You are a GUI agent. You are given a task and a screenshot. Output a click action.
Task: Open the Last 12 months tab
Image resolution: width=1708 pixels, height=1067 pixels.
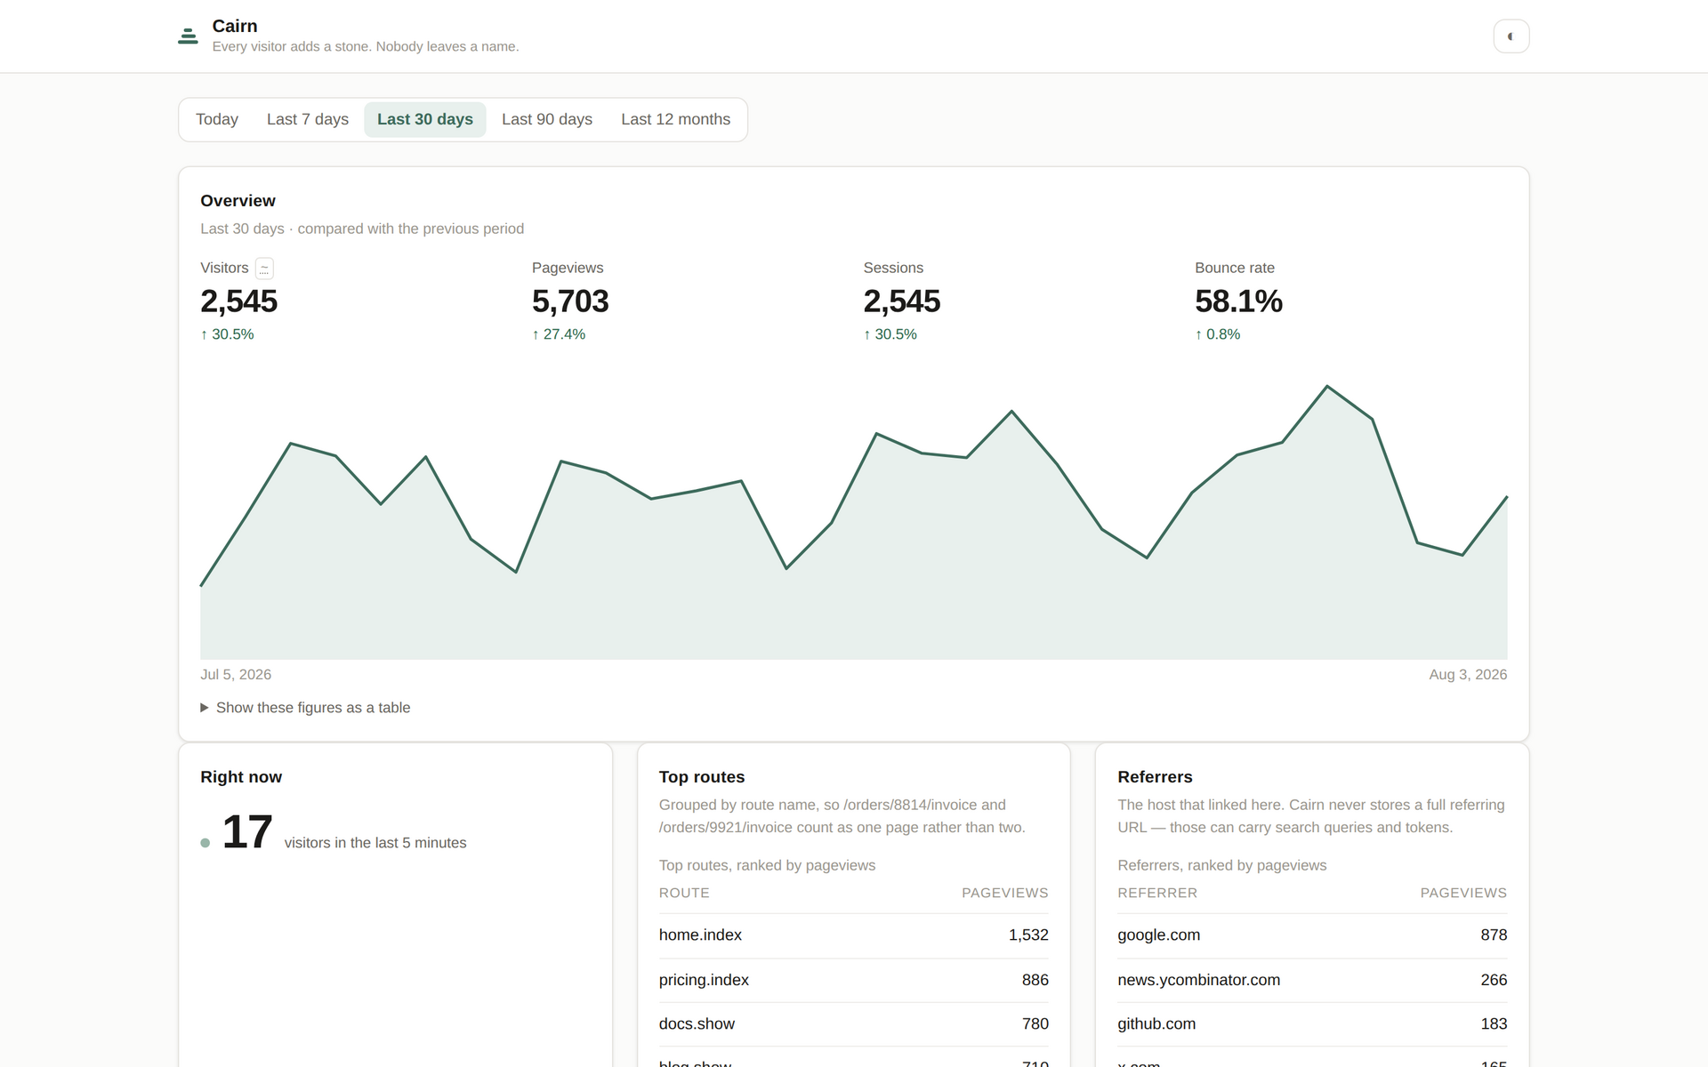click(675, 119)
